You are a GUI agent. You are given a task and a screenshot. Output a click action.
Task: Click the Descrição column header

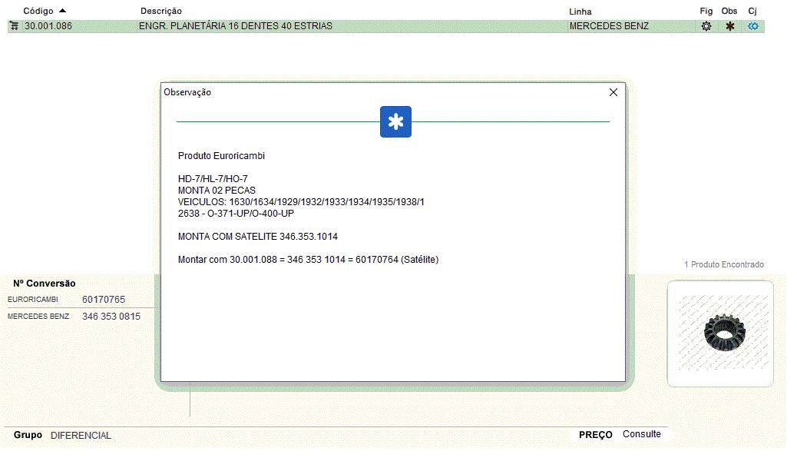click(x=161, y=12)
